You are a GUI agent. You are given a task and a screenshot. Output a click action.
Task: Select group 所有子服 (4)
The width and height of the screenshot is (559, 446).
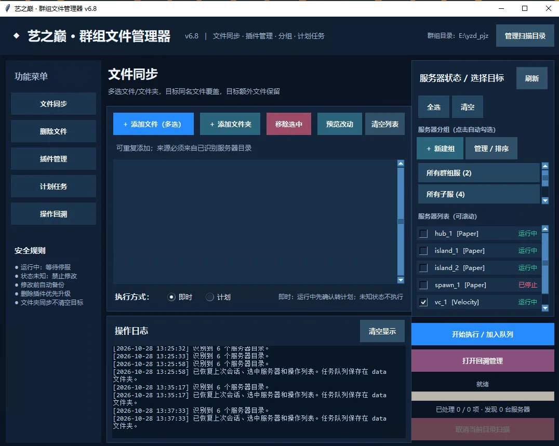[479, 194]
